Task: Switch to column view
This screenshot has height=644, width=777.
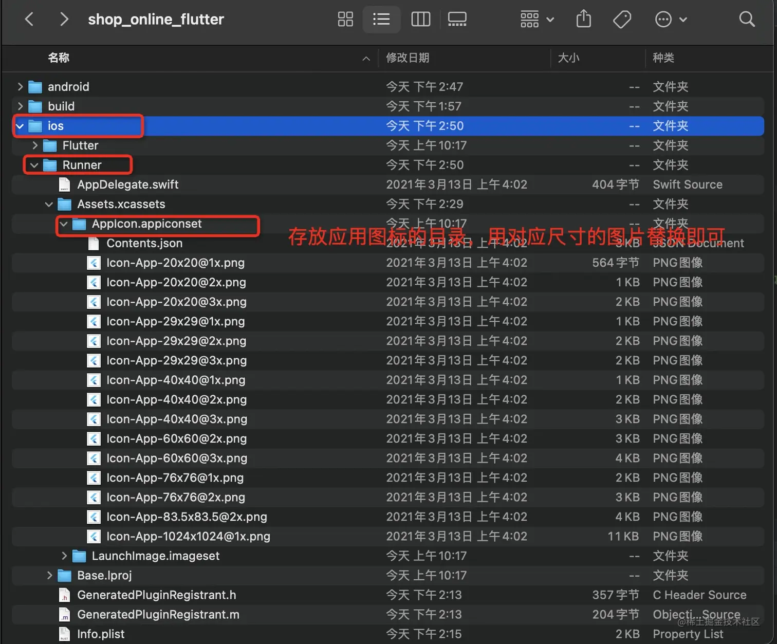Action: pyautogui.click(x=421, y=20)
